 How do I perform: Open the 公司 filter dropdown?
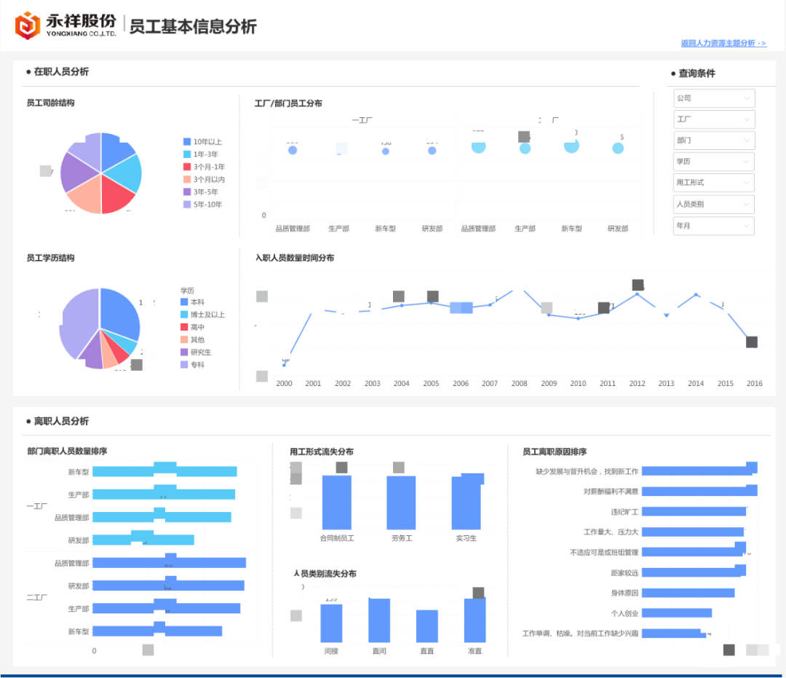[713, 98]
